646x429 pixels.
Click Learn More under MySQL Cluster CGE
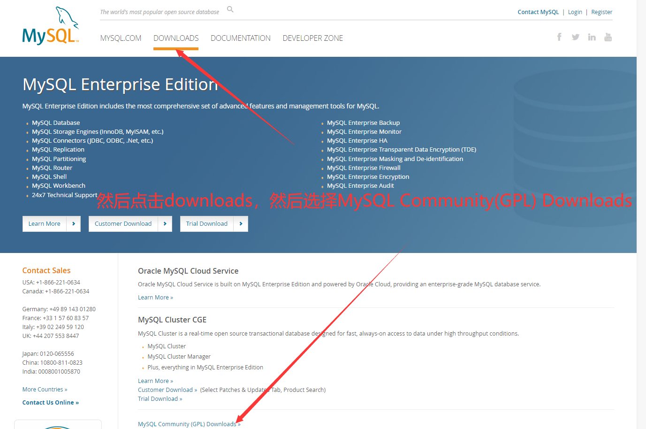(155, 381)
